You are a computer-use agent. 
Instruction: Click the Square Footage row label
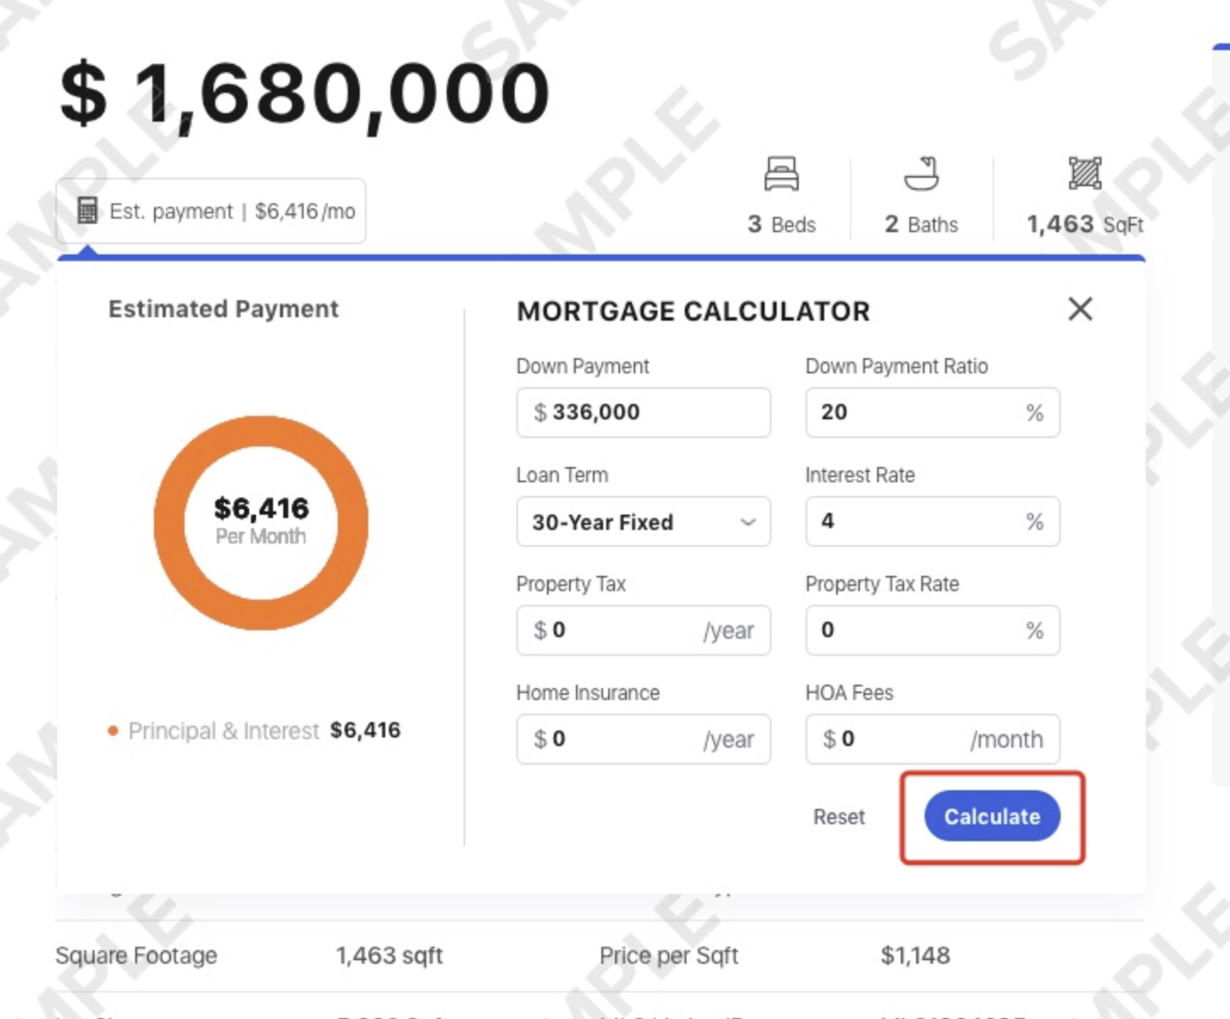(136, 955)
